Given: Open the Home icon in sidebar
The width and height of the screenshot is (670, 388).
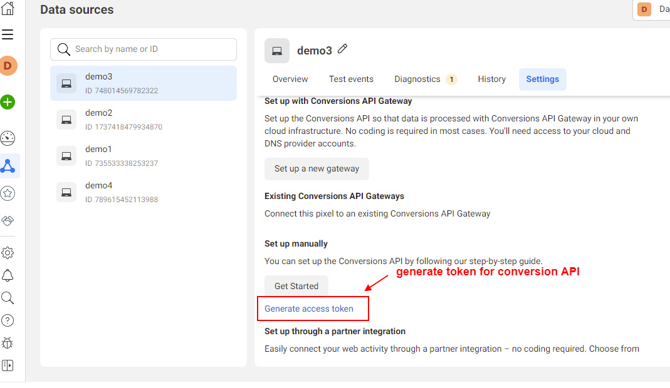Looking at the screenshot, I should [8, 8].
